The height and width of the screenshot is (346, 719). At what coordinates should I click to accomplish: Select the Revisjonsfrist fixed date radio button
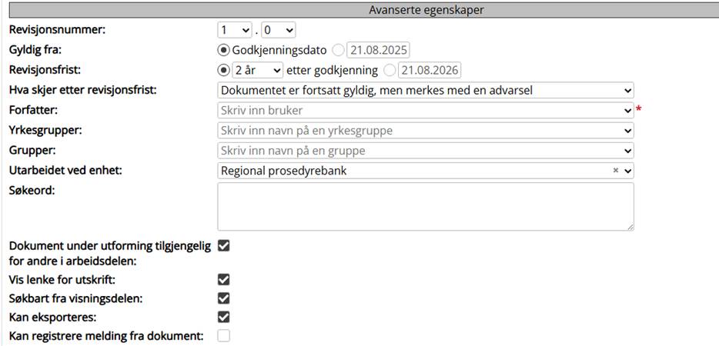[390, 70]
